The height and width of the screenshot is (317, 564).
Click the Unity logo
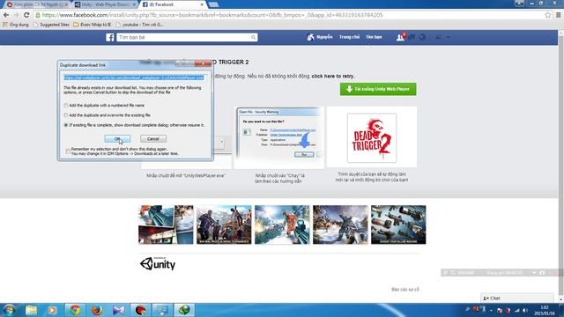(158, 264)
